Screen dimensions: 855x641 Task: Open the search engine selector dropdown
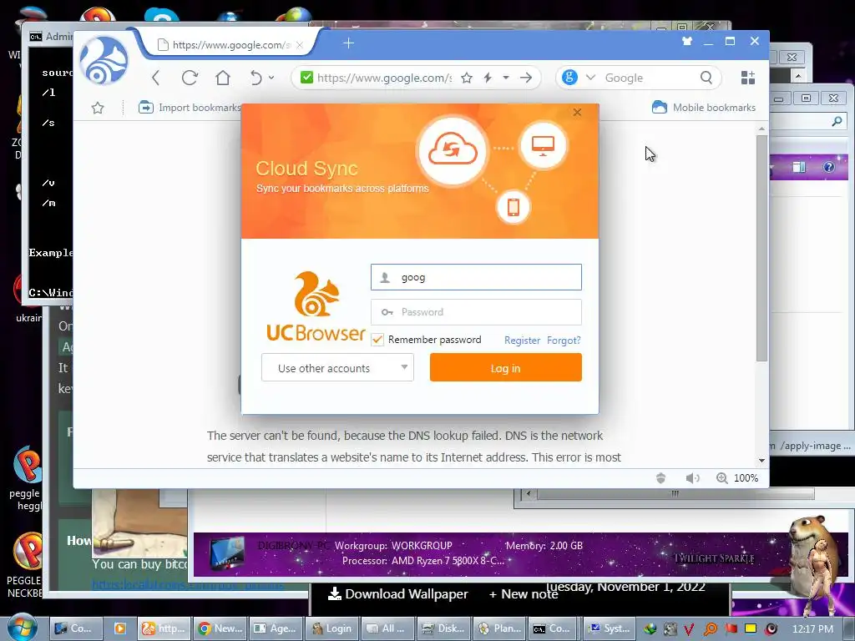click(x=590, y=78)
